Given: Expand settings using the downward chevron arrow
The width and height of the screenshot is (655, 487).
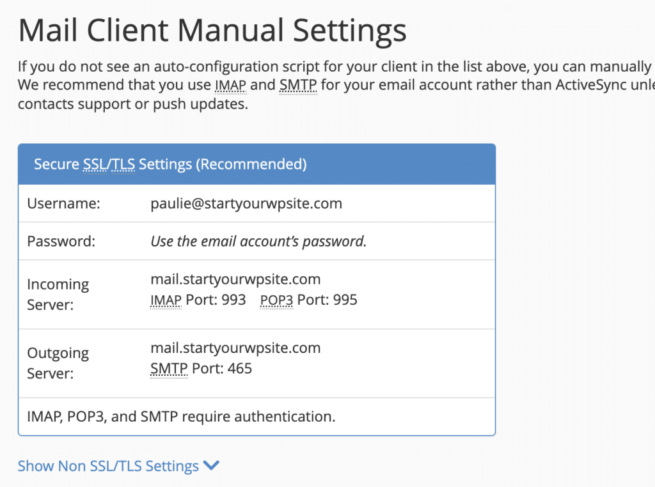Looking at the screenshot, I should click(x=212, y=466).
